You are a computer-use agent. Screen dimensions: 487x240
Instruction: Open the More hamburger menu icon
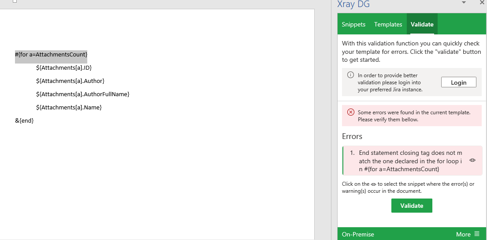pos(477,234)
